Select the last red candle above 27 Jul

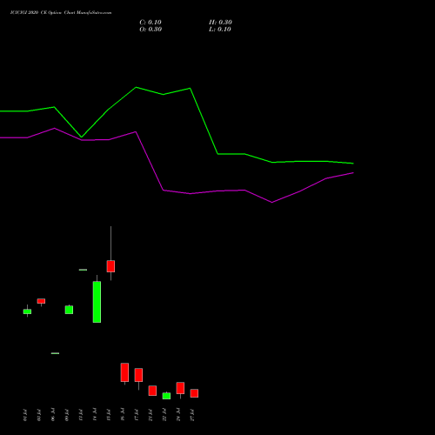[194, 393]
